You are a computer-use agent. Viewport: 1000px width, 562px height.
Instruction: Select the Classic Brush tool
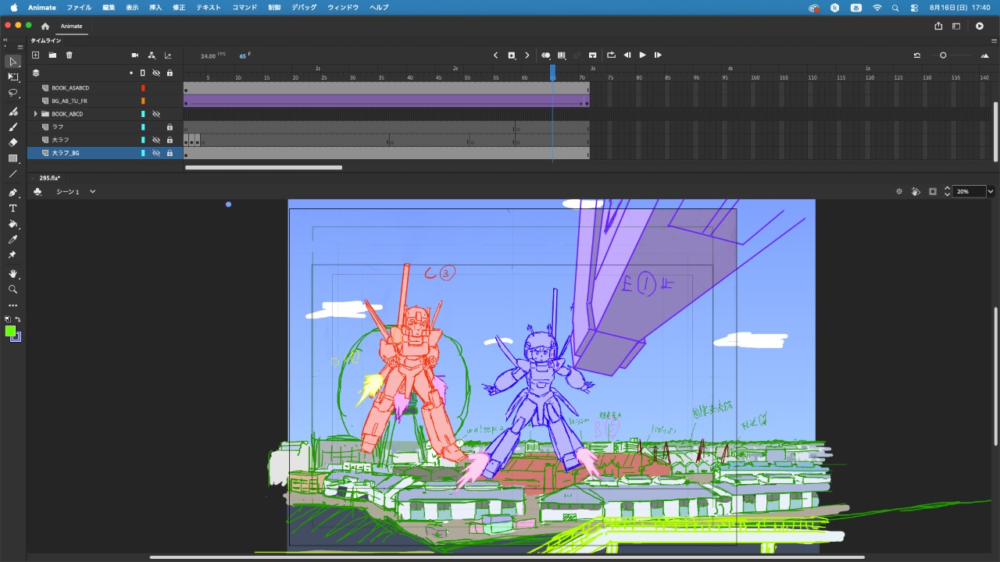(12, 126)
